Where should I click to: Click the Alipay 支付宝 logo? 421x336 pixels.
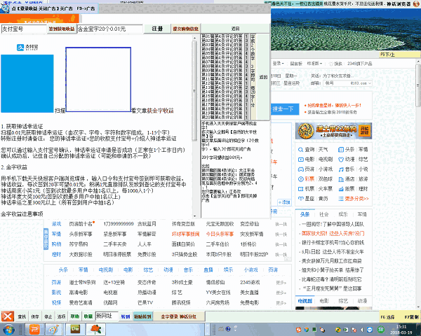pyautogui.click(x=27, y=48)
